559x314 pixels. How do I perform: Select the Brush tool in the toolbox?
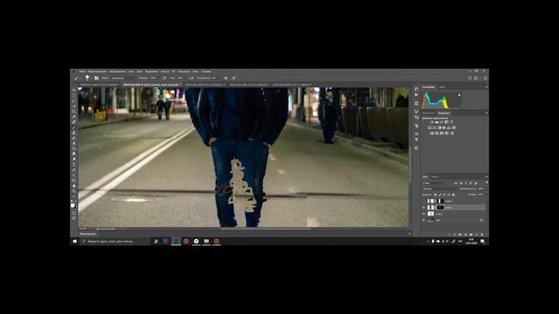click(x=73, y=127)
